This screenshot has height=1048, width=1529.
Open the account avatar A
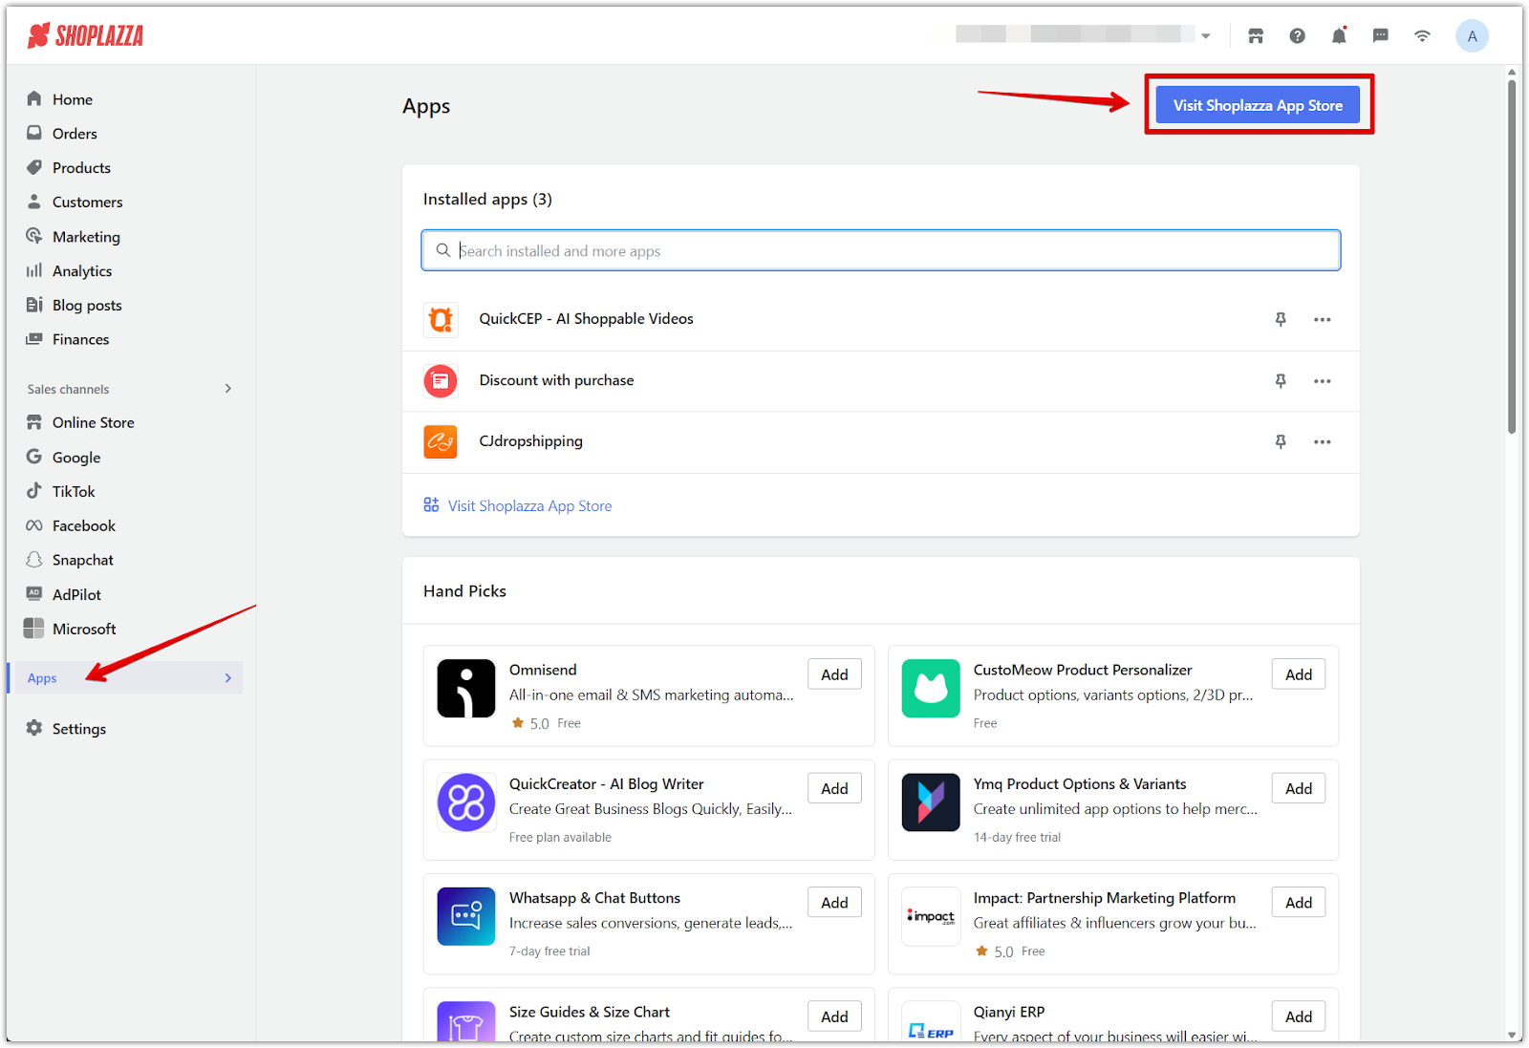(1472, 36)
